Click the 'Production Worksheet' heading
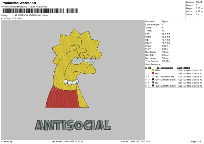Viewport: 204px width, 144px height. (x=19, y=3)
